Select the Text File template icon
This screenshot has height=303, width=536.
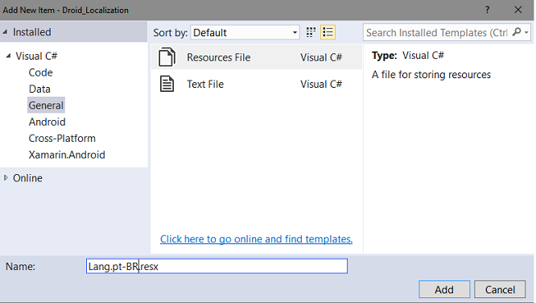[167, 84]
